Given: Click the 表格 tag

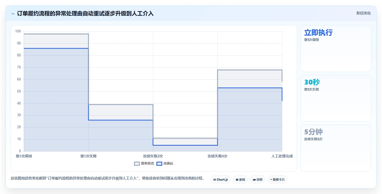Looking at the screenshot, I should [240, 180].
